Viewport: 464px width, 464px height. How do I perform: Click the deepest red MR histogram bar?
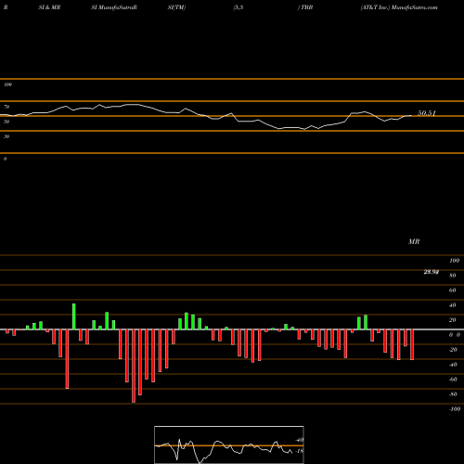[134, 366]
